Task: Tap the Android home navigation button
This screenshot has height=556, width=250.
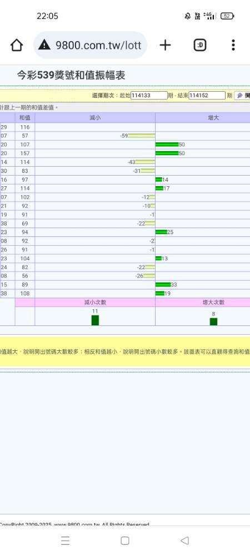Action: tap(124, 540)
